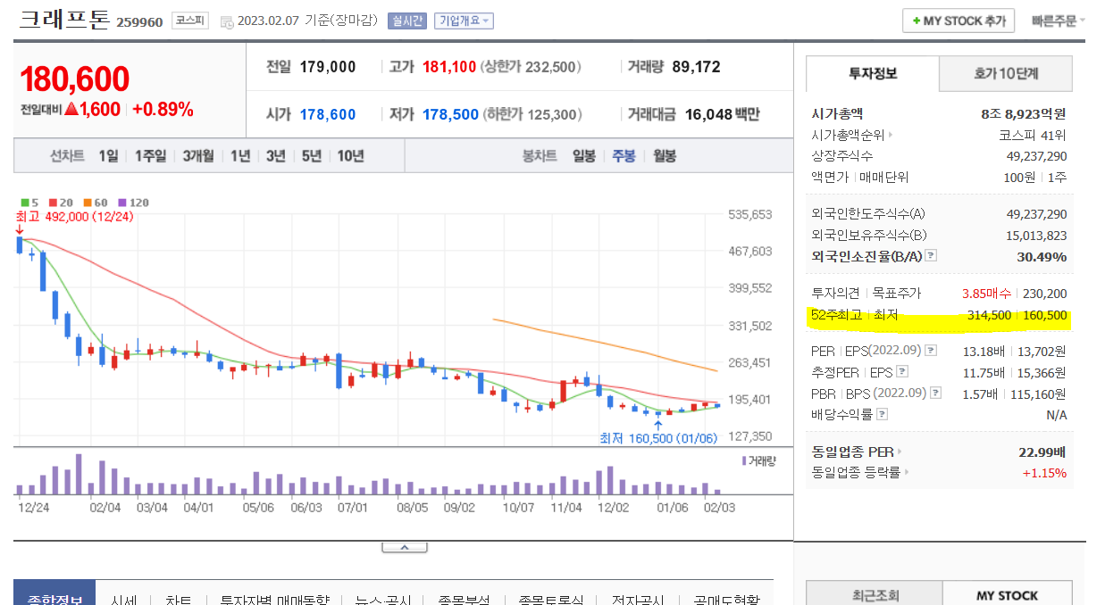Open the 종목토론실 tab
This screenshot has width=1105, height=605.
click(x=552, y=599)
